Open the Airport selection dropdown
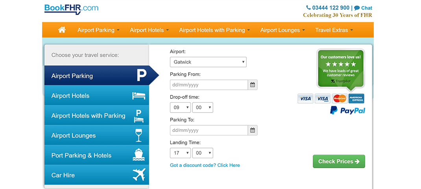This screenshot has height=189, width=421. tap(208, 62)
